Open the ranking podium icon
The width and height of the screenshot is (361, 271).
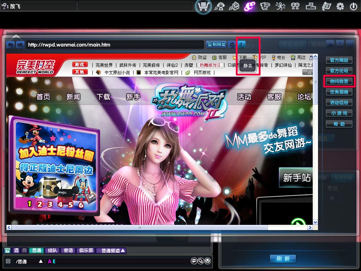pos(311,6)
